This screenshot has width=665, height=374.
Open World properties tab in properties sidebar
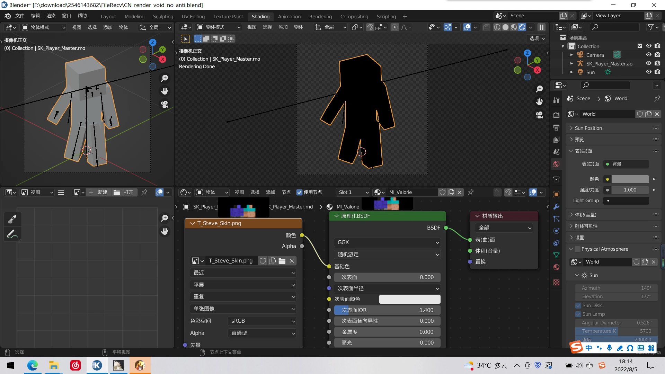(557, 164)
